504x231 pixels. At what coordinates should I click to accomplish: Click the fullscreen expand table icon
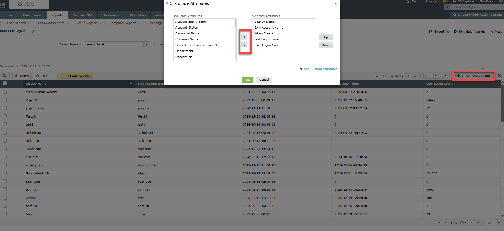tap(499, 76)
